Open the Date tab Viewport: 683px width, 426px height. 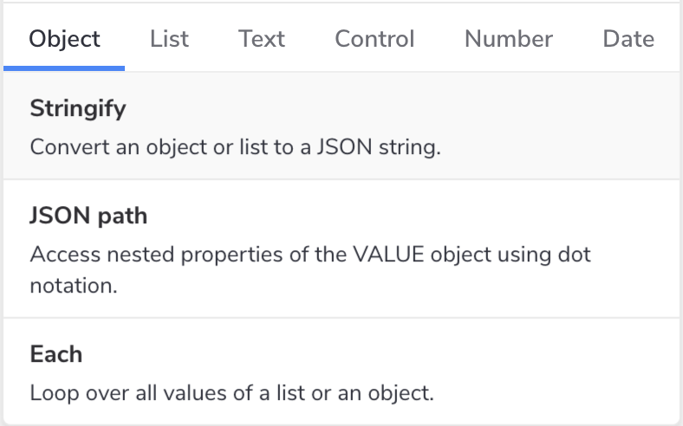coord(628,39)
